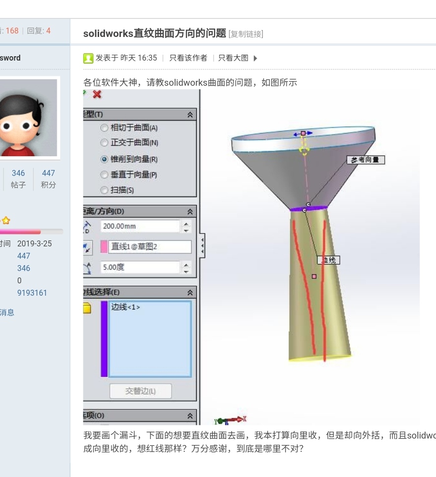This screenshot has width=436, height=477.
Task: Select the 正交于曲面(N) radio option
Action: coord(104,142)
